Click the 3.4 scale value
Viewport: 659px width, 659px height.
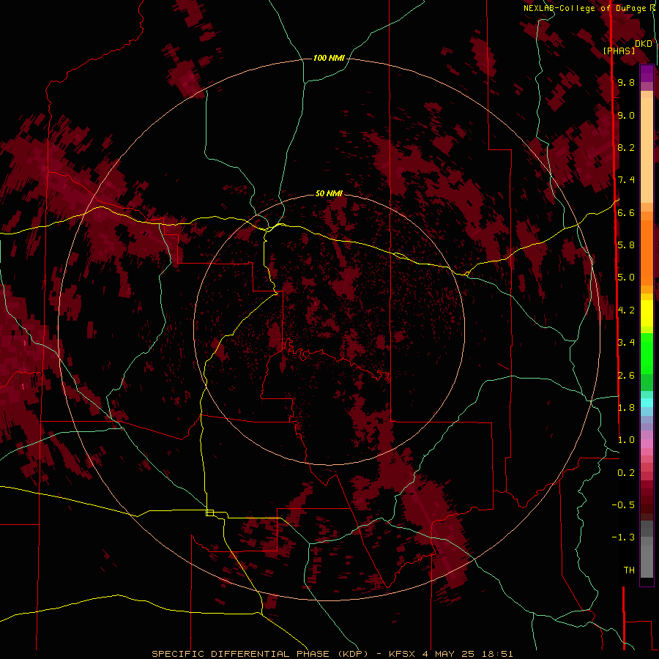click(x=626, y=343)
